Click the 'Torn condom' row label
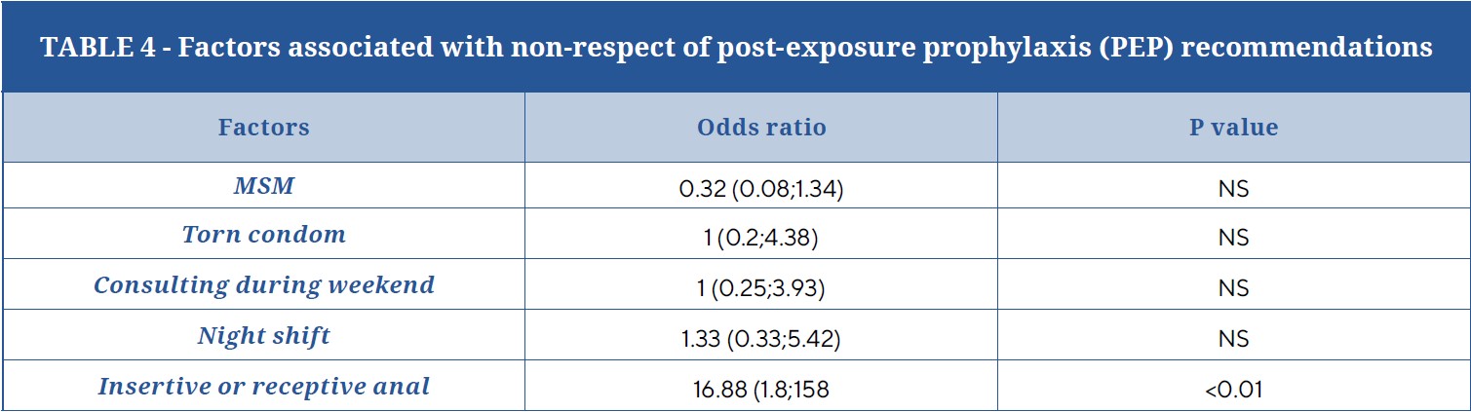1471x412 pixels. pos(264,236)
